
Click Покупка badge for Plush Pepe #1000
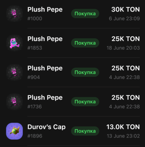tap(85, 14)
